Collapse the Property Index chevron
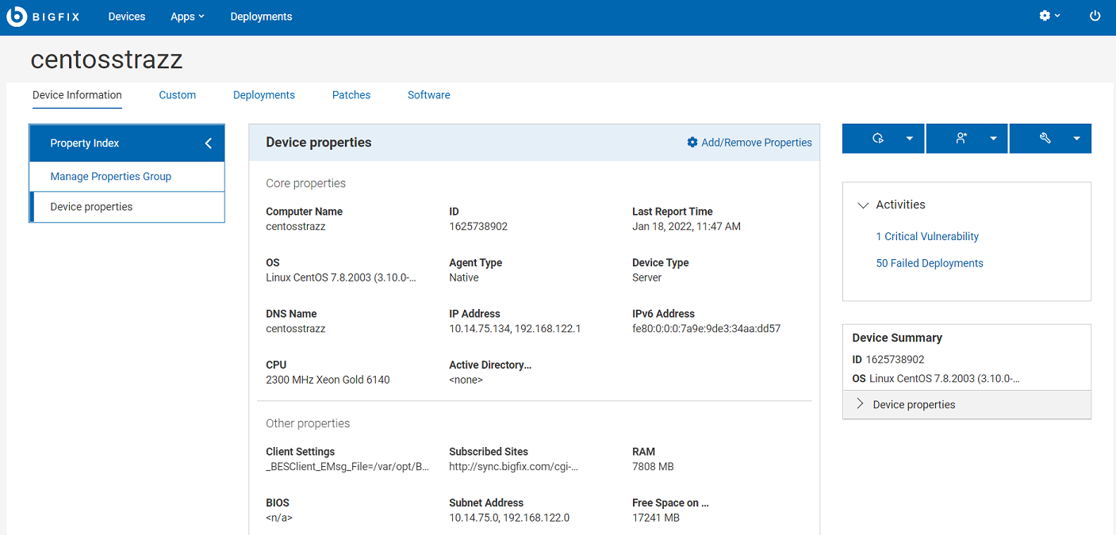 (x=209, y=143)
